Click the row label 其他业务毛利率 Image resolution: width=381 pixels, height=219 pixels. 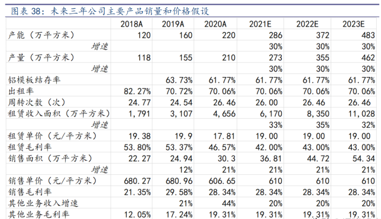point(39,214)
